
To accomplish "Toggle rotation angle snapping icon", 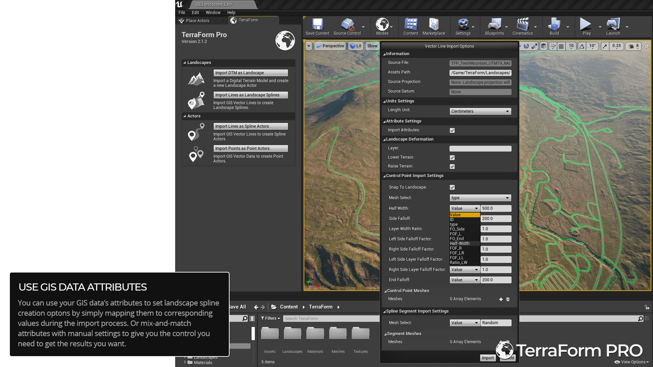I will 582,46.
